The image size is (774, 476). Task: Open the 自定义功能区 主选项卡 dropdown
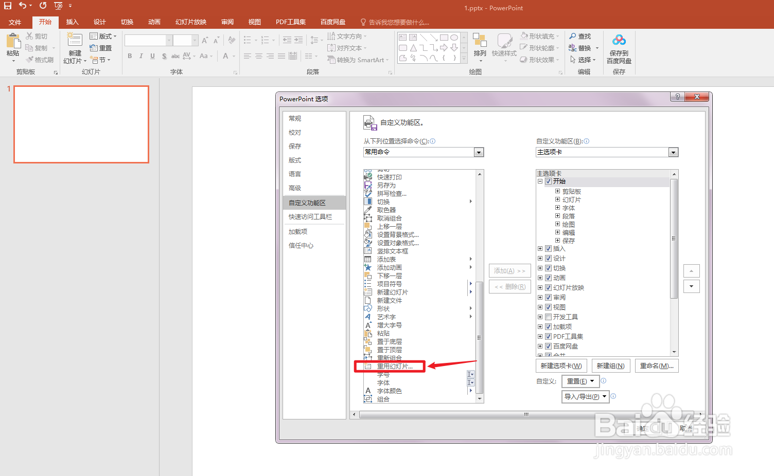click(673, 152)
